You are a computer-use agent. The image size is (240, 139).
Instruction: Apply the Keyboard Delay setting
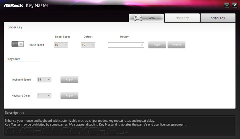pyautogui.click(x=69, y=95)
